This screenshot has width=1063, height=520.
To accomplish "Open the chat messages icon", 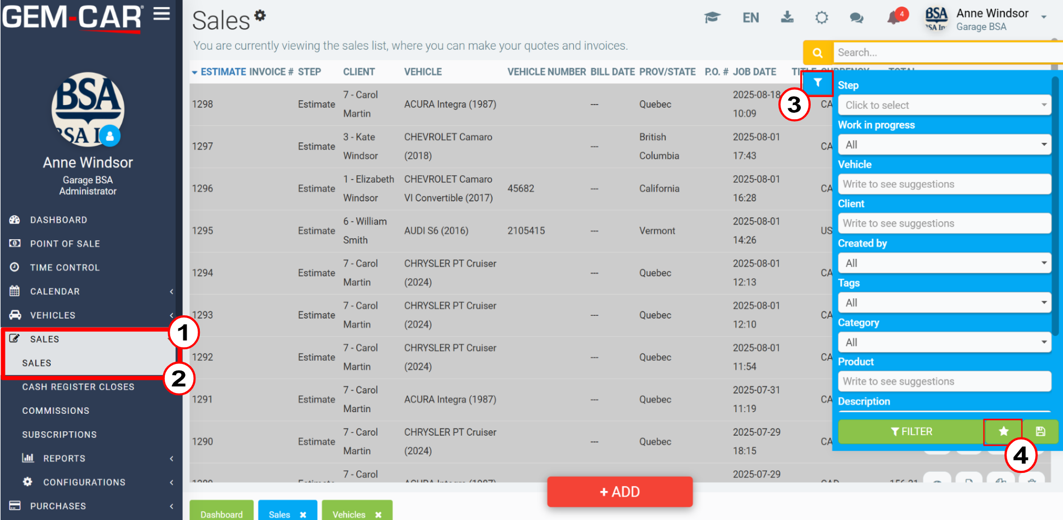I will click(857, 18).
